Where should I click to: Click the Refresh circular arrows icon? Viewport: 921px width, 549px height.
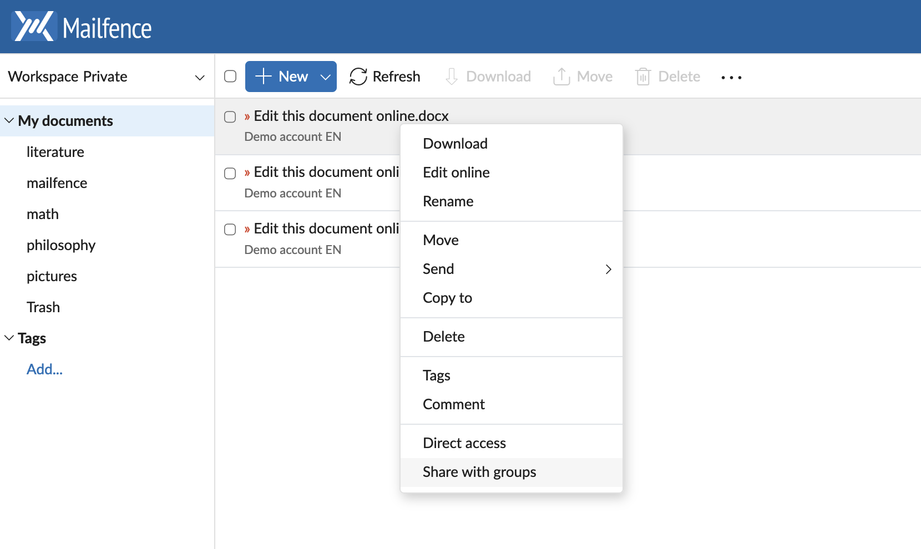[358, 77]
